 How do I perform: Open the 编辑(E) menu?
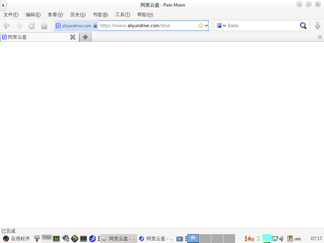[33, 15]
